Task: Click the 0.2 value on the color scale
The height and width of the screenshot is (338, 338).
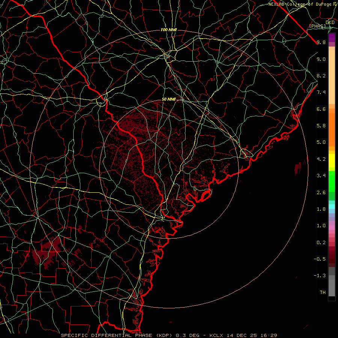Action: point(321,243)
